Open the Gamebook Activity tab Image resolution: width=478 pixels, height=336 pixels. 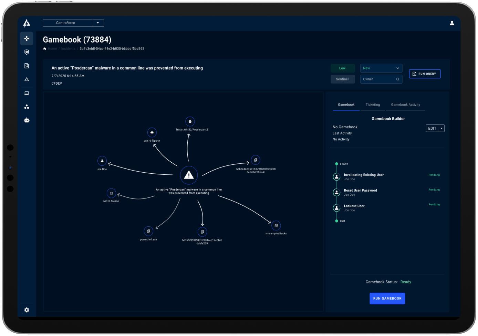click(405, 105)
